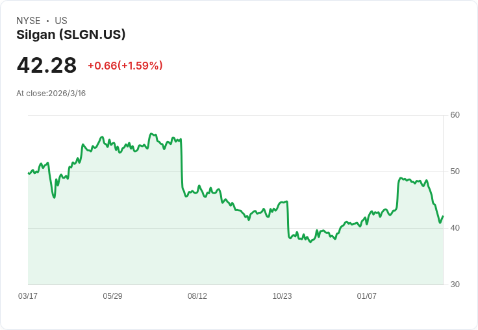The image size is (478, 330).
Task: Click the current price 42.28
Action: coord(47,66)
